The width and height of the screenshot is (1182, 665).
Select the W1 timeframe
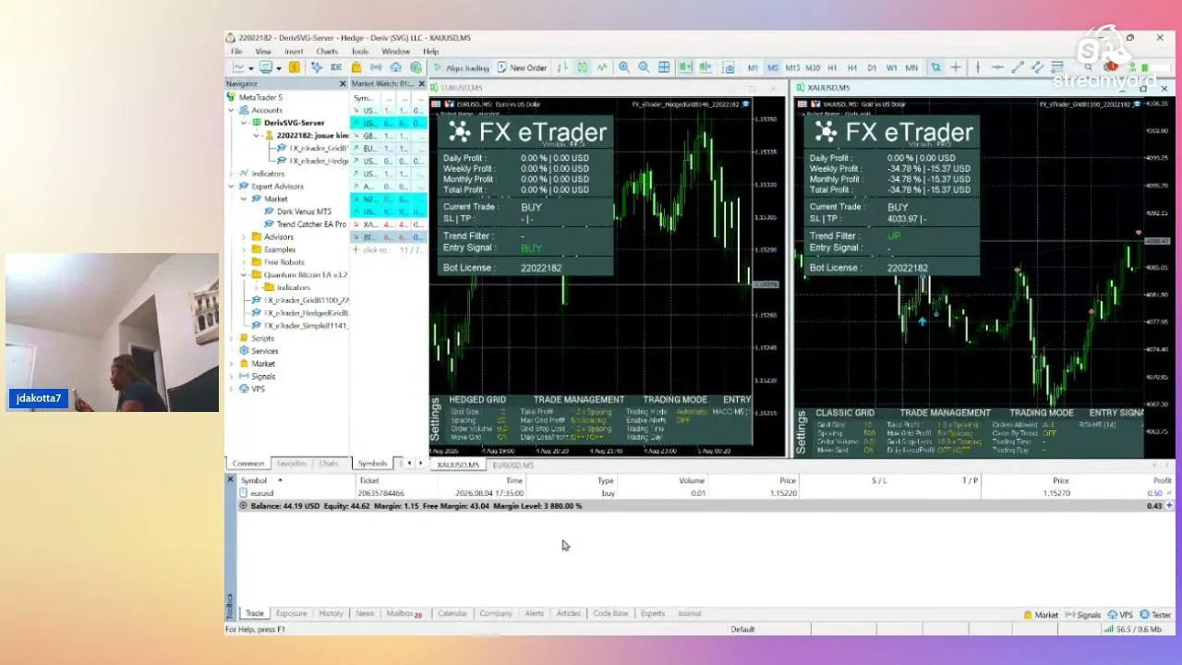click(891, 67)
